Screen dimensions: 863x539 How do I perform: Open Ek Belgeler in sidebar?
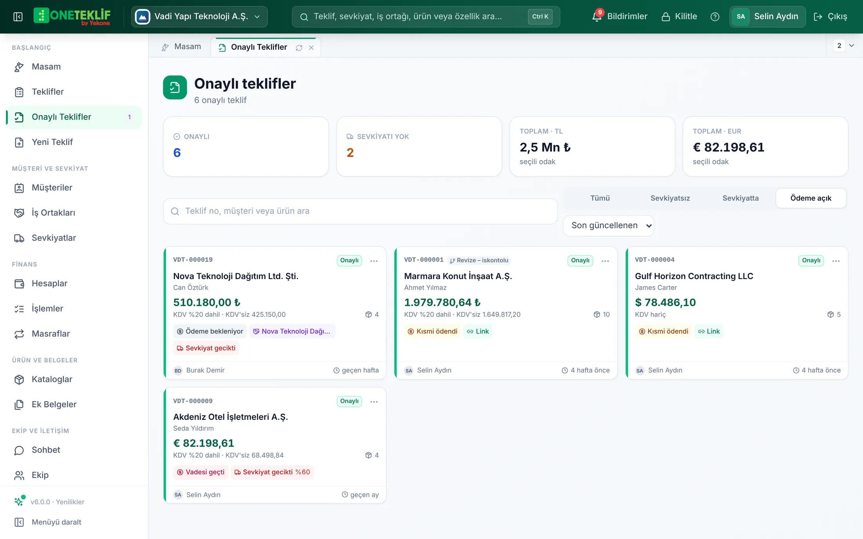click(x=74, y=404)
